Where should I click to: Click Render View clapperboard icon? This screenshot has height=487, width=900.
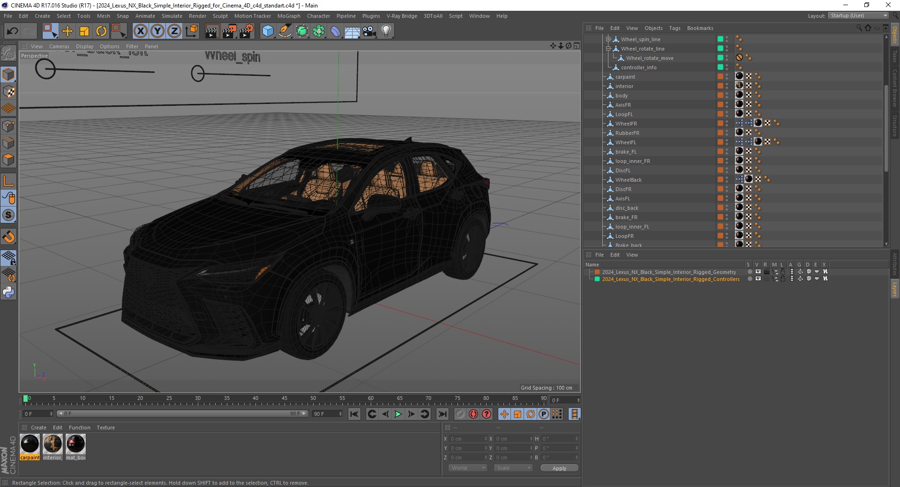(212, 31)
